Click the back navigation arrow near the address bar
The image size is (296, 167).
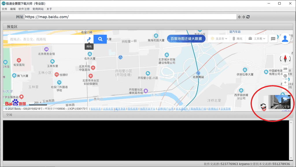coord(239,17)
